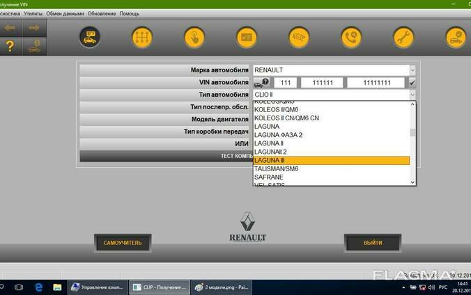Collapse the Тип автомобиля CLIO II dropdown
471x295 pixels.
click(412, 95)
